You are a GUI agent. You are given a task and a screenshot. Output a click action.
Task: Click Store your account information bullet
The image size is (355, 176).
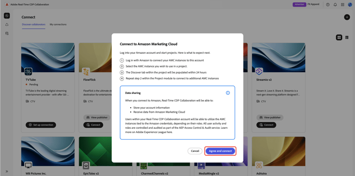[151, 108]
